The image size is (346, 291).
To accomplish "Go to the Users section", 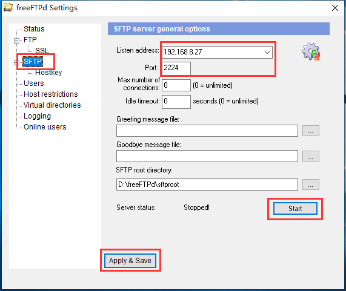I will pyautogui.click(x=34, y=83).
